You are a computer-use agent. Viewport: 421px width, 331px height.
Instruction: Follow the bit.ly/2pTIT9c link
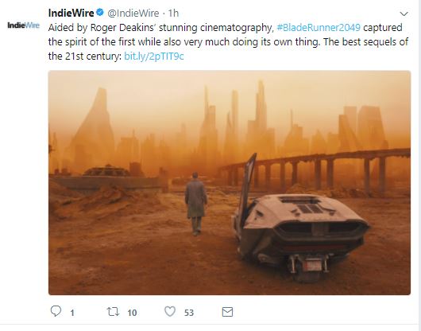[x=154, y=56]
